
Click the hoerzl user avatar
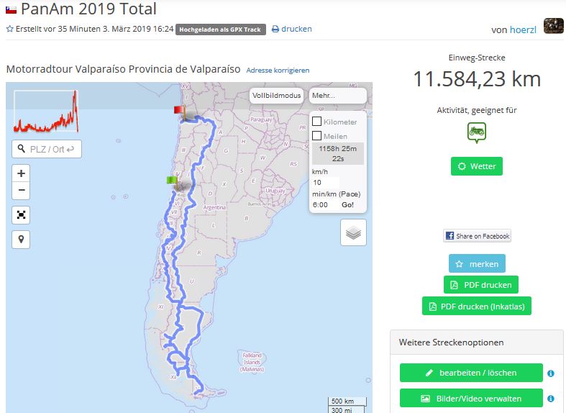coord(553,26)
